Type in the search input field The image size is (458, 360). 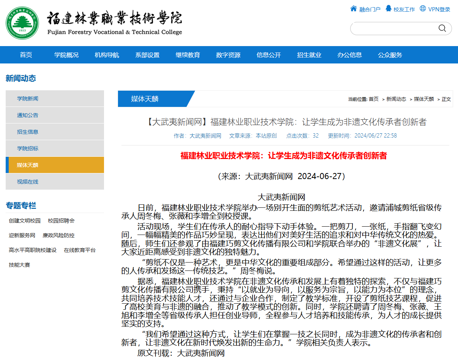pyautogui.click(x=393, y=29)
